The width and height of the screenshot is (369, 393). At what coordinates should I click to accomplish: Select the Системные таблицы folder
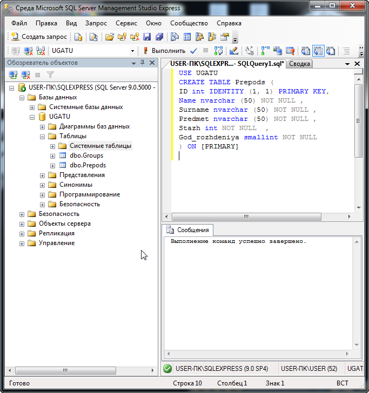click(100, 146)
